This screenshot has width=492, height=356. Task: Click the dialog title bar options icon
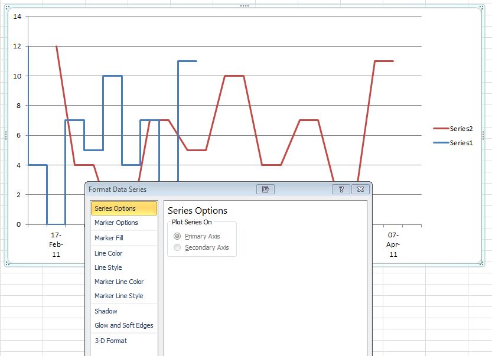(x=266, y=190)
